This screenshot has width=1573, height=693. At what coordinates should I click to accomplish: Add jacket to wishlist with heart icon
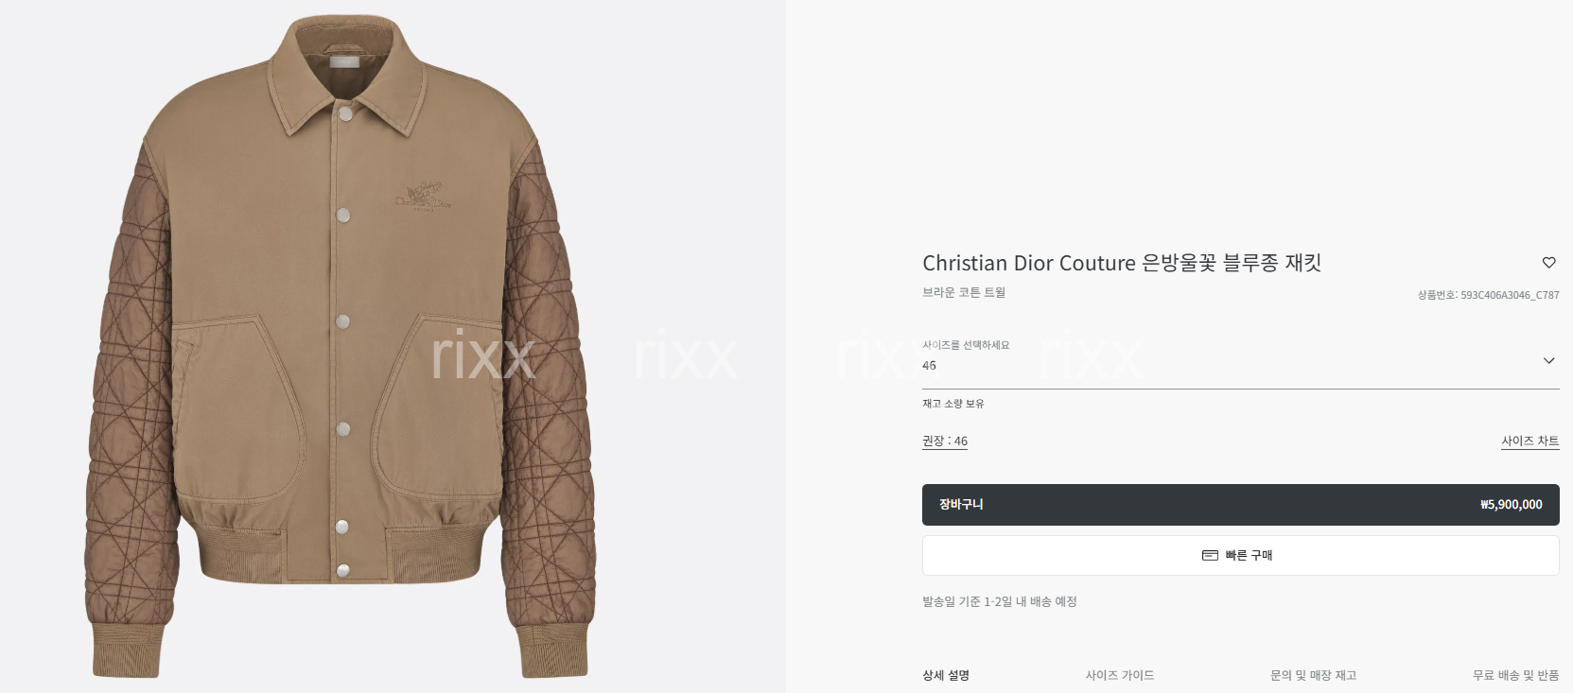1548,263
